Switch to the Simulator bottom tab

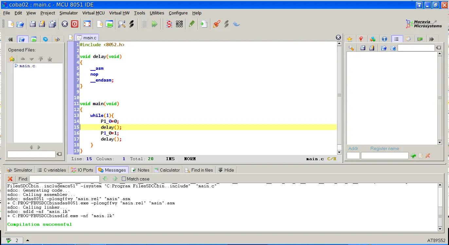point(20,170)
